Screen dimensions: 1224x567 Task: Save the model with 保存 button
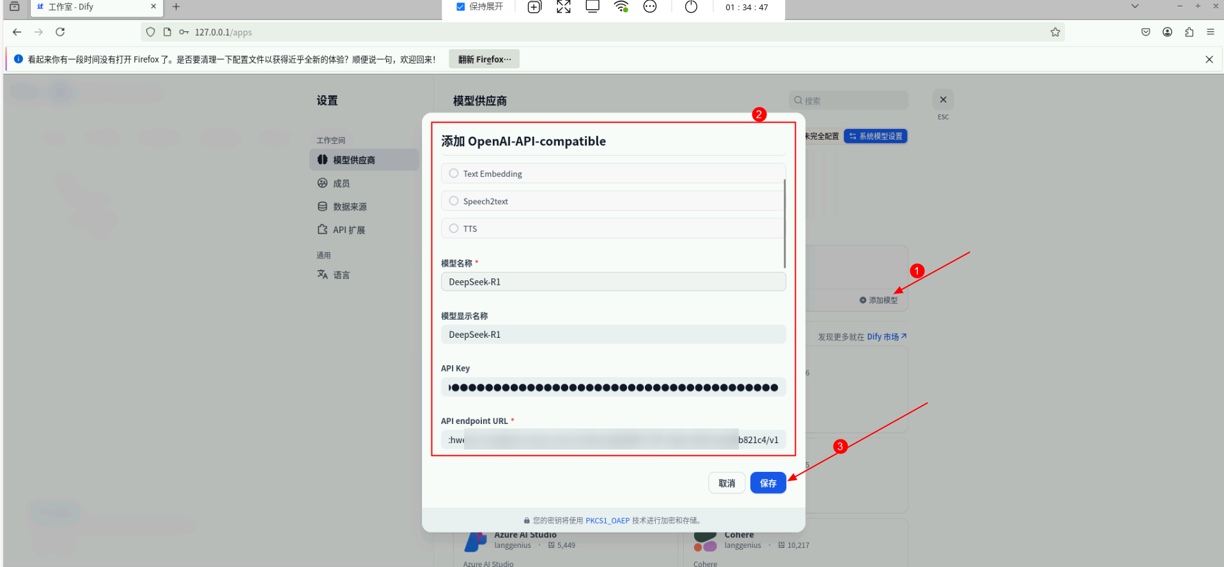point(768,483)
